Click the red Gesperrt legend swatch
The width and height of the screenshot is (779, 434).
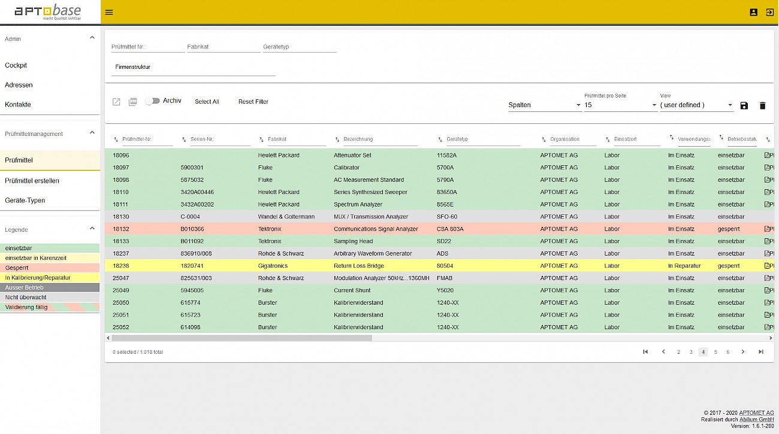(50, 268)
